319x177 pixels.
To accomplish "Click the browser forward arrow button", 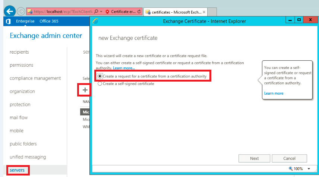I will 20,12.
